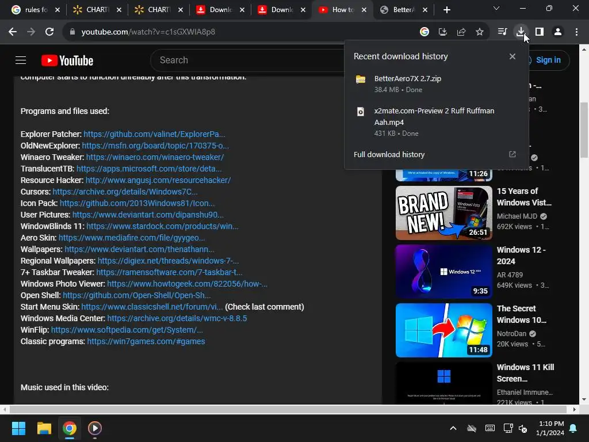Open the WinFlip softpedia link

(x=127, y=330)
